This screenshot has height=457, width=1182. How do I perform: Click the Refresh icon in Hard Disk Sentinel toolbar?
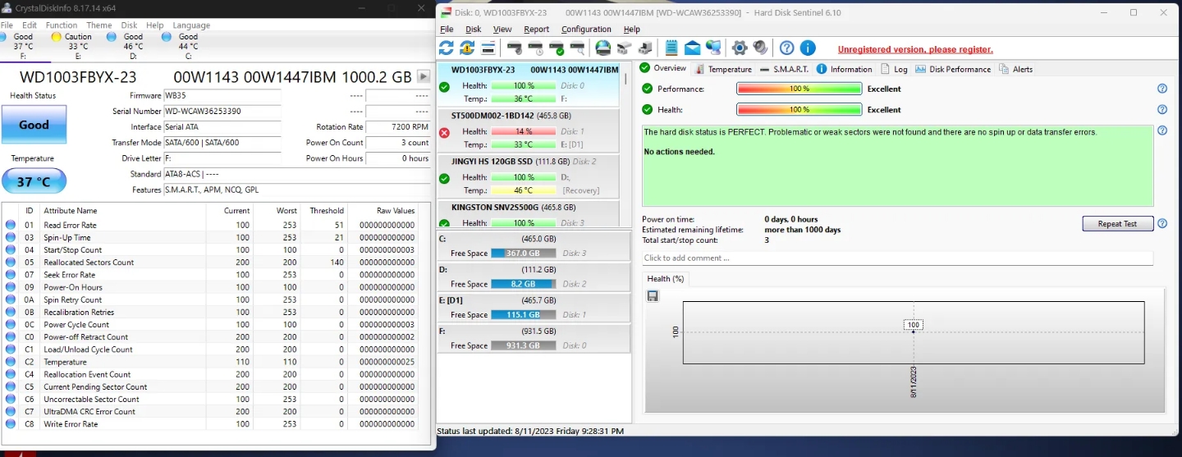click(447, 48)
